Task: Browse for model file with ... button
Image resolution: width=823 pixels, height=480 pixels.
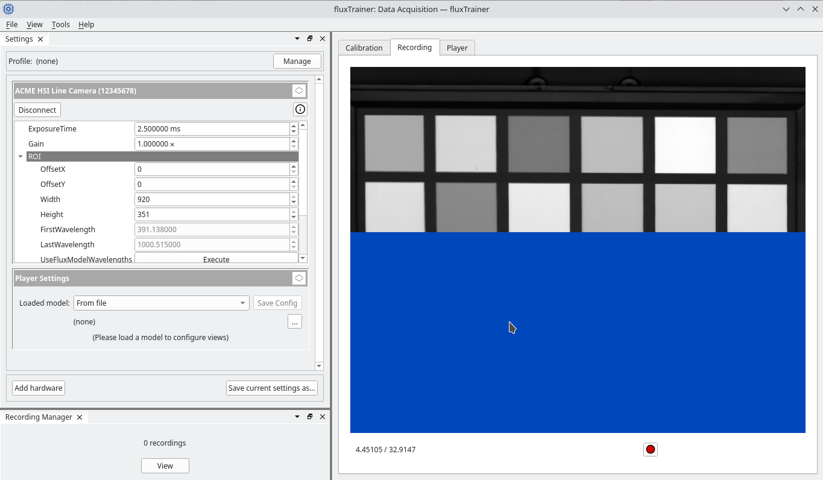Action: [295, 321]
